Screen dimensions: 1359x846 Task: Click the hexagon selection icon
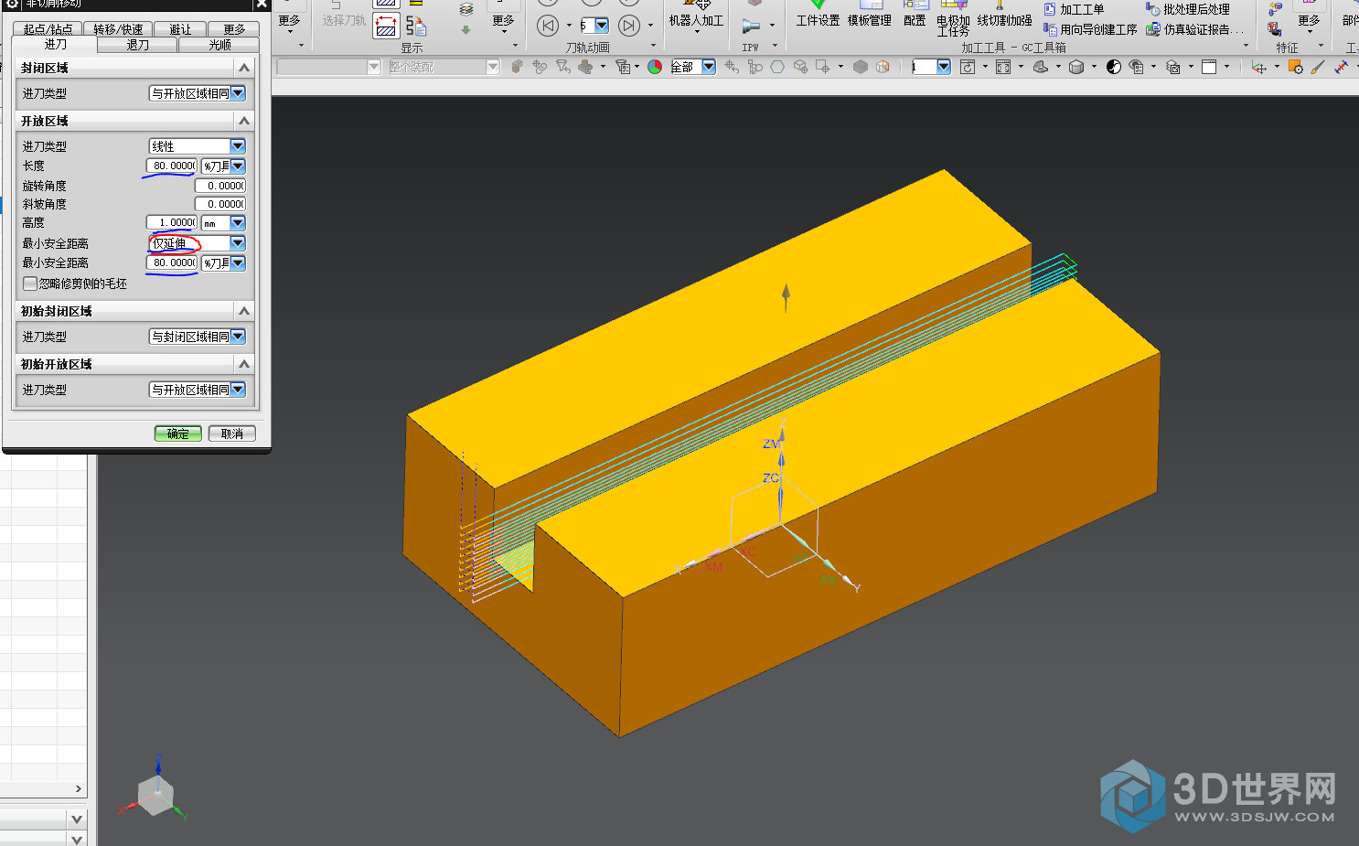tap(777, 67)
